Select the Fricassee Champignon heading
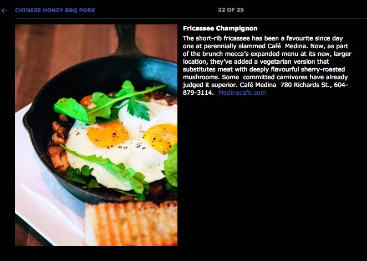The image size is (367, 261). click(x=220, y=28)
